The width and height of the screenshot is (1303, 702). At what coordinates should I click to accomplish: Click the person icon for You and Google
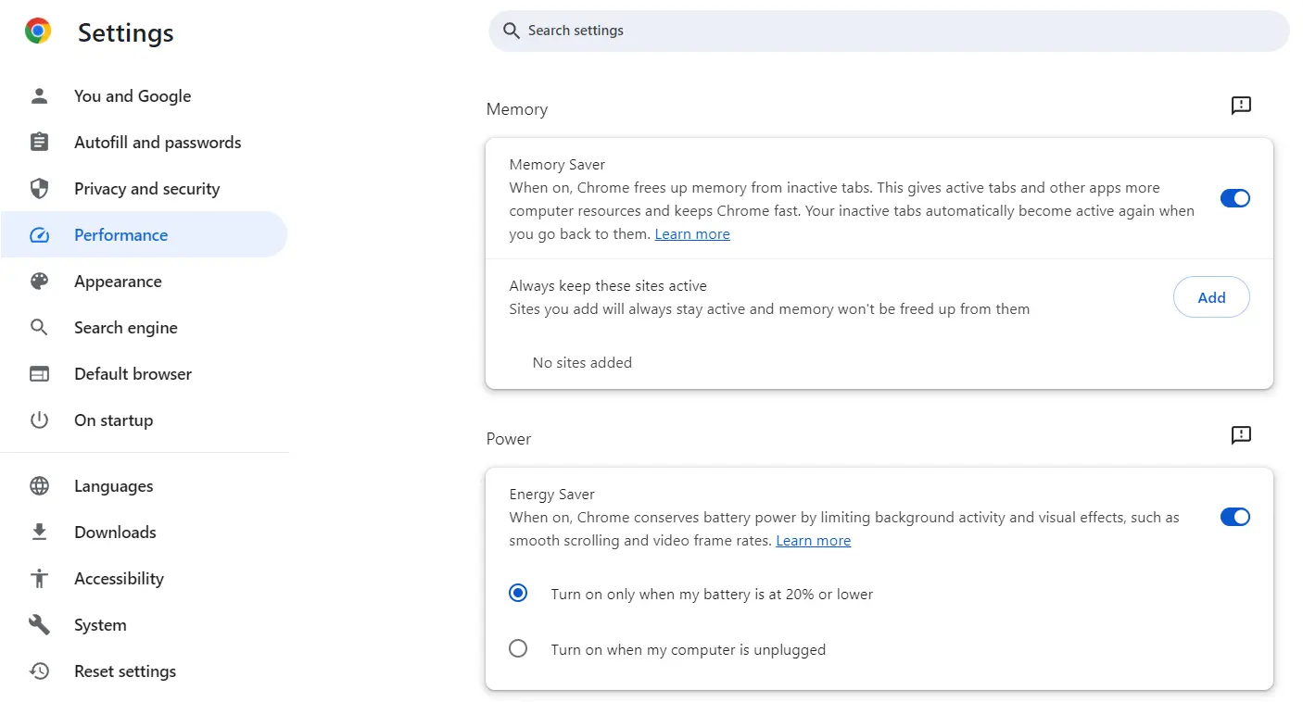(39, 96)
